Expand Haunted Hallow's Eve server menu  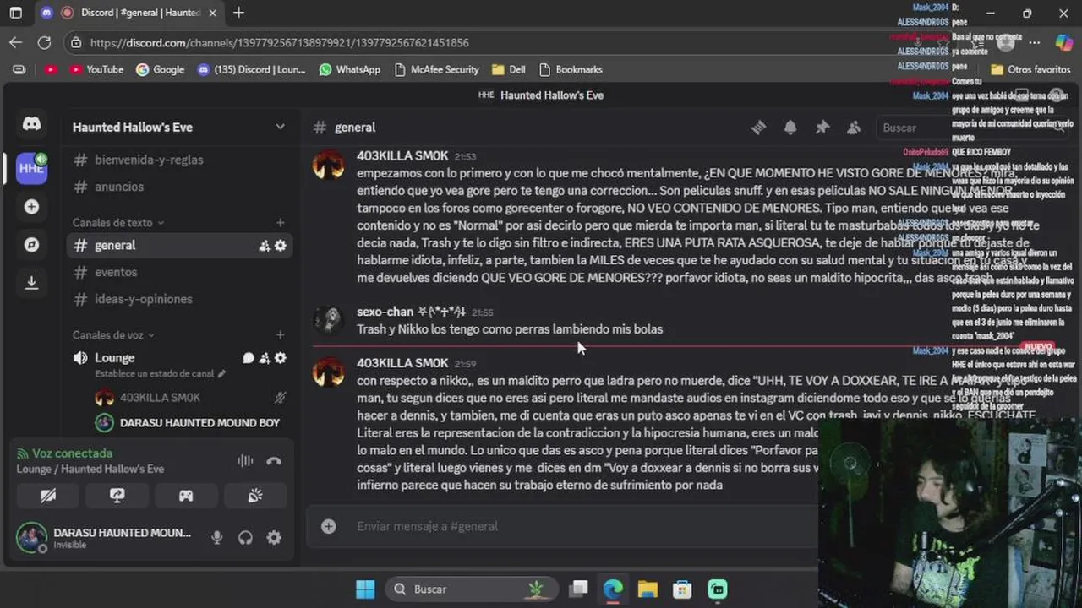[x=280, y=127]
